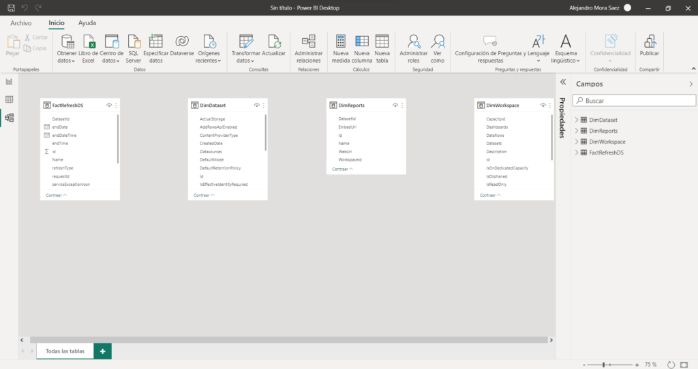
Task: Hide the DimWorkspace table with eye icon
Action: (x=543, y=106)
